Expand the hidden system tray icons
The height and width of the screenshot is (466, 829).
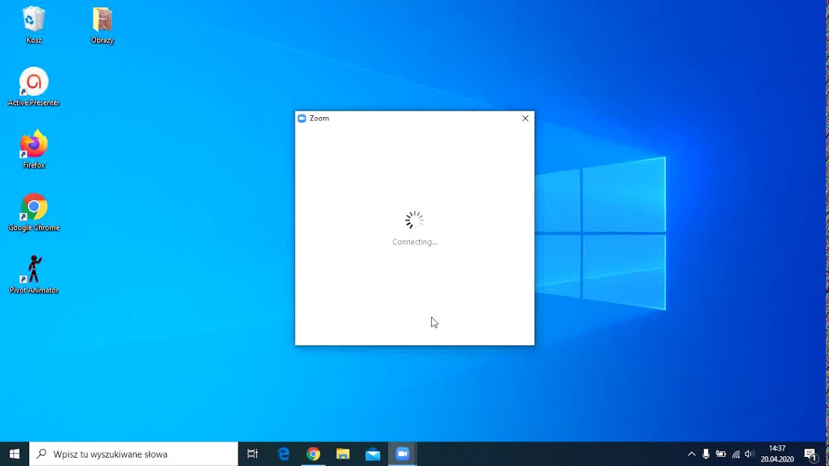coord(691,454)
